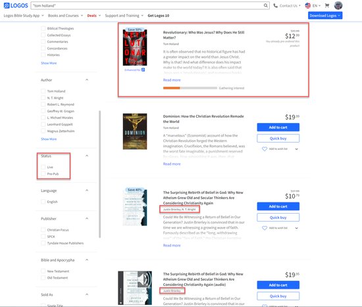Click Read more under Revolutionary
The height and width of the screenshot is (307, 362).
[x=172, y=80]
